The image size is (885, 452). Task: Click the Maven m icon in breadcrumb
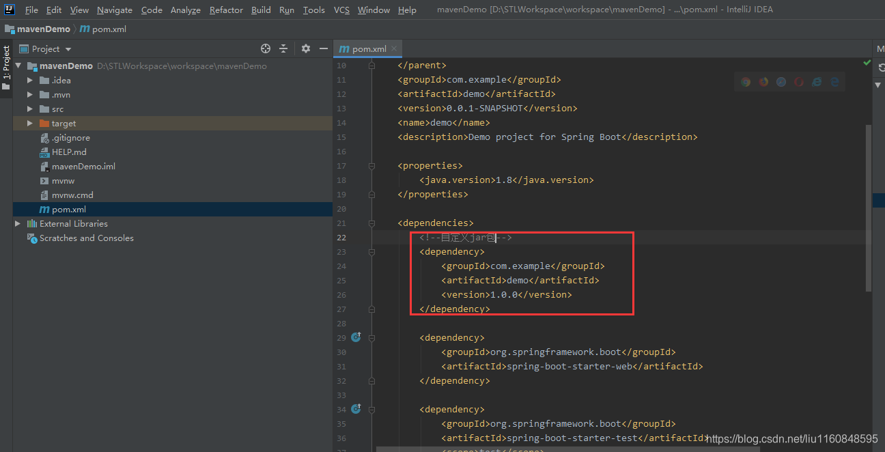pos(85,29)
